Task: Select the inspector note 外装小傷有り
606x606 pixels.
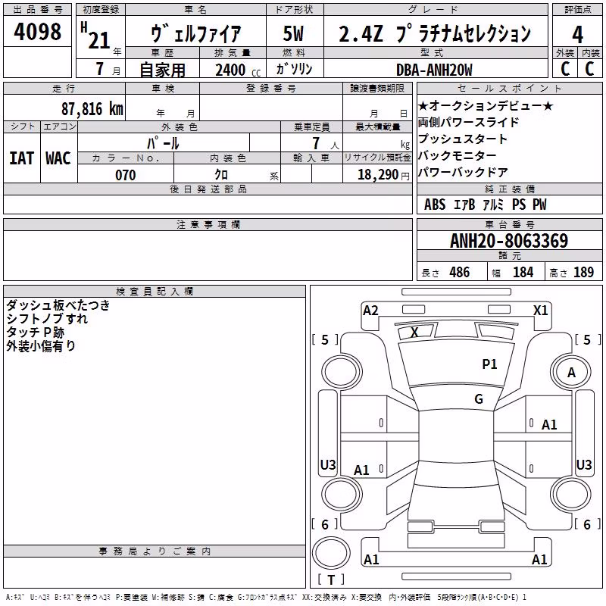Action: point(41,346)
